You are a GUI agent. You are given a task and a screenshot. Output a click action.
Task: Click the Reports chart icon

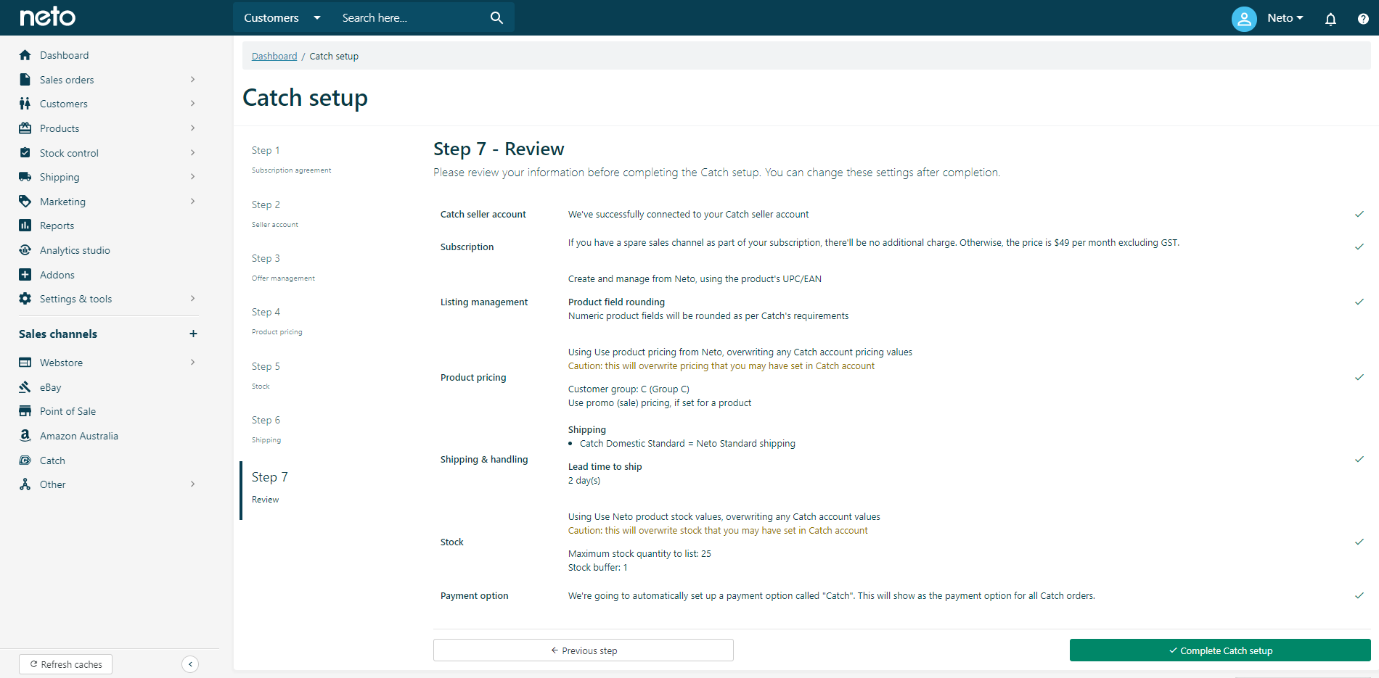tap(25, 226)
